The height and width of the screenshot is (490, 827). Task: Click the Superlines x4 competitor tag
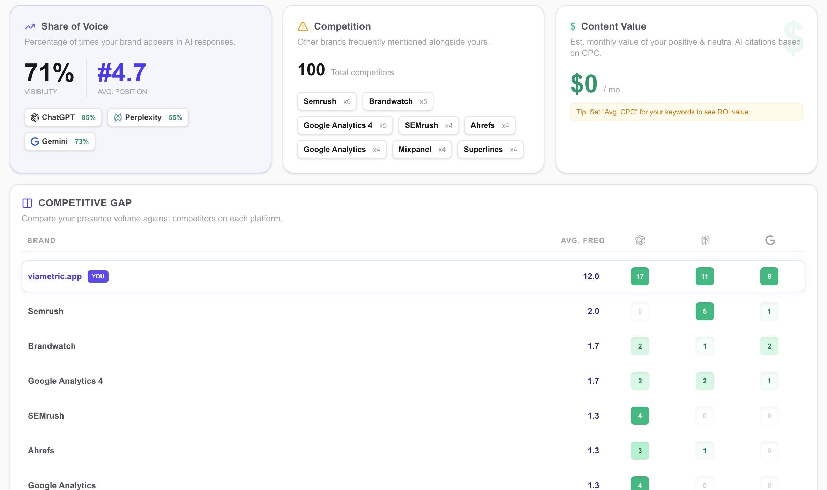490,150
